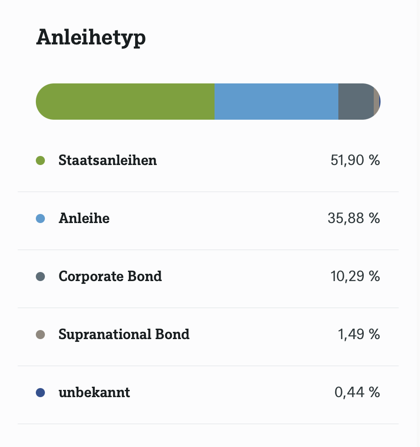Select the 0,44 % value
This screenshot has width=420, height=447.
click(357, 393)
